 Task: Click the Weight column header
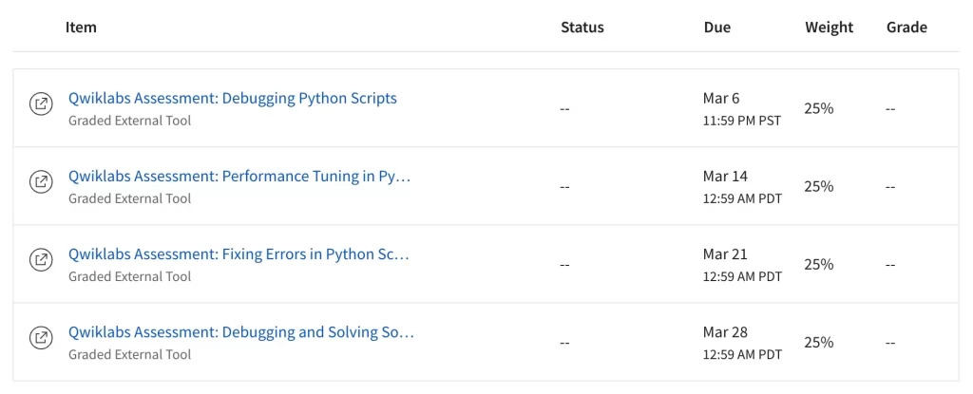click(829, 28)
